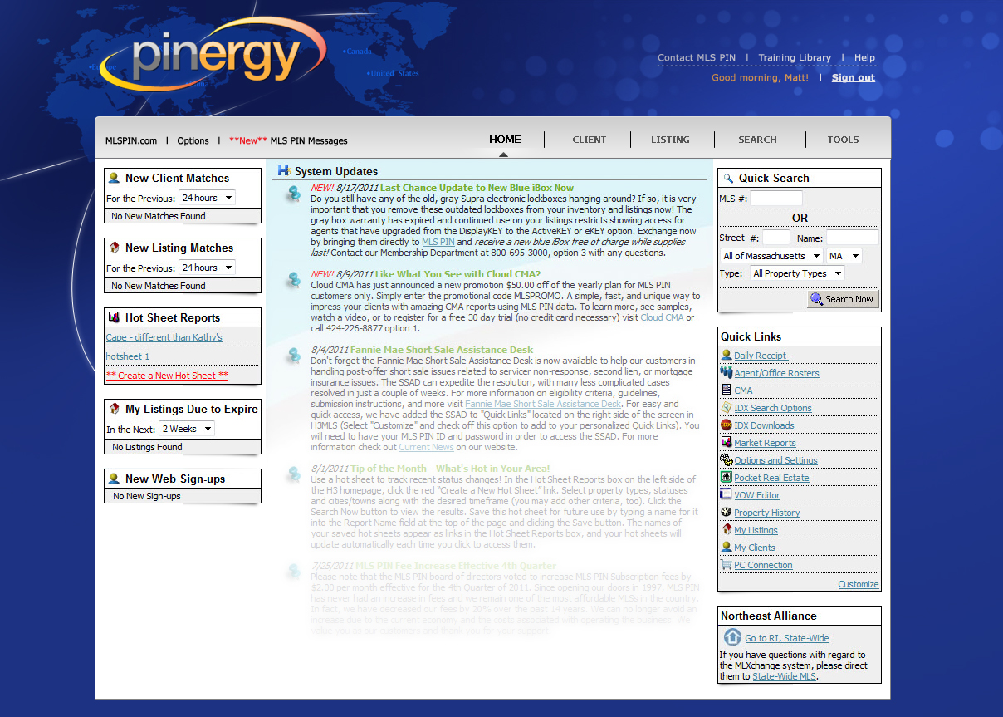The height and width of the screenshot is (717, 1003).
Task: Click the Property History icon
Action: pos(727,512)
